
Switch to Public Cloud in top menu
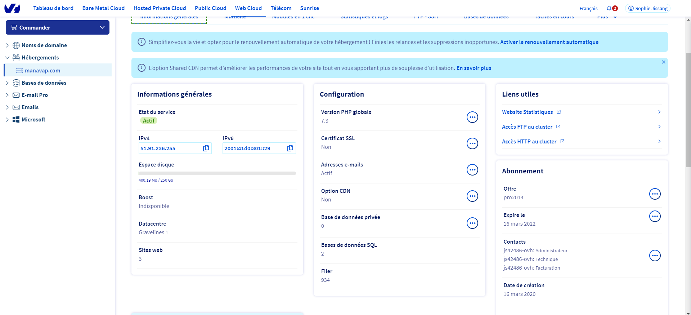(x=210, y=8)
